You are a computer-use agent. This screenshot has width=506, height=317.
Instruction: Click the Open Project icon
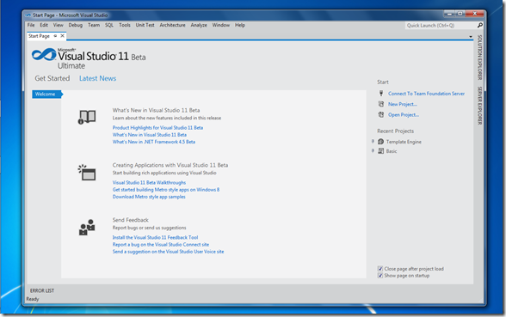[381, 115]
